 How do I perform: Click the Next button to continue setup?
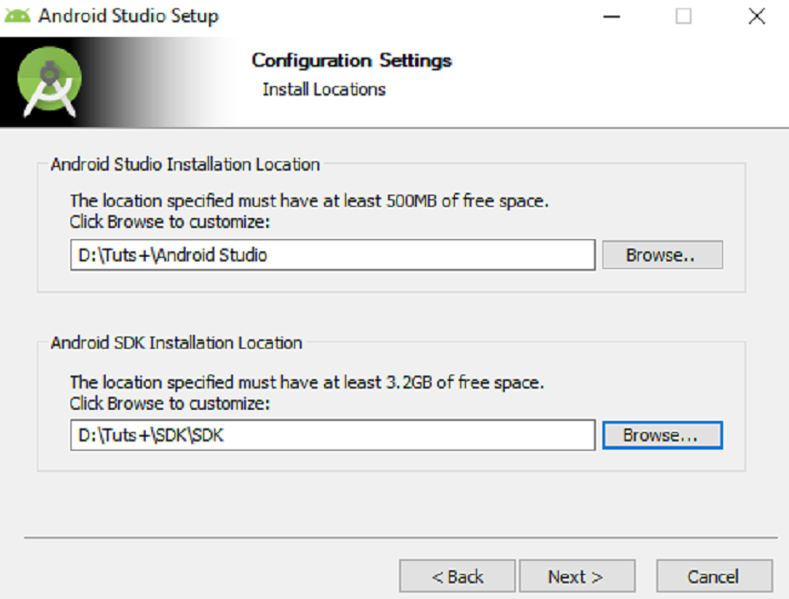pos(576,576)
